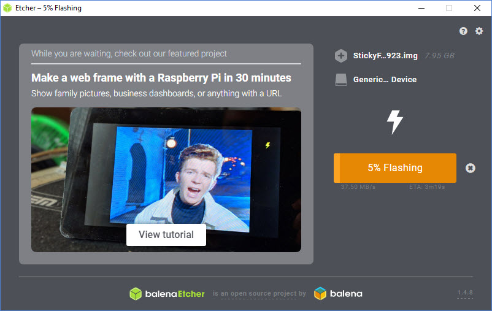Cancel flashing with the round X icon
Screen dimensions: 492x311
[470, 168]
